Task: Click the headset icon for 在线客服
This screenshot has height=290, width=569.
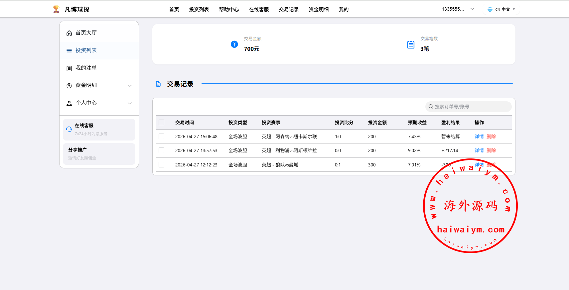Action: 69,129
